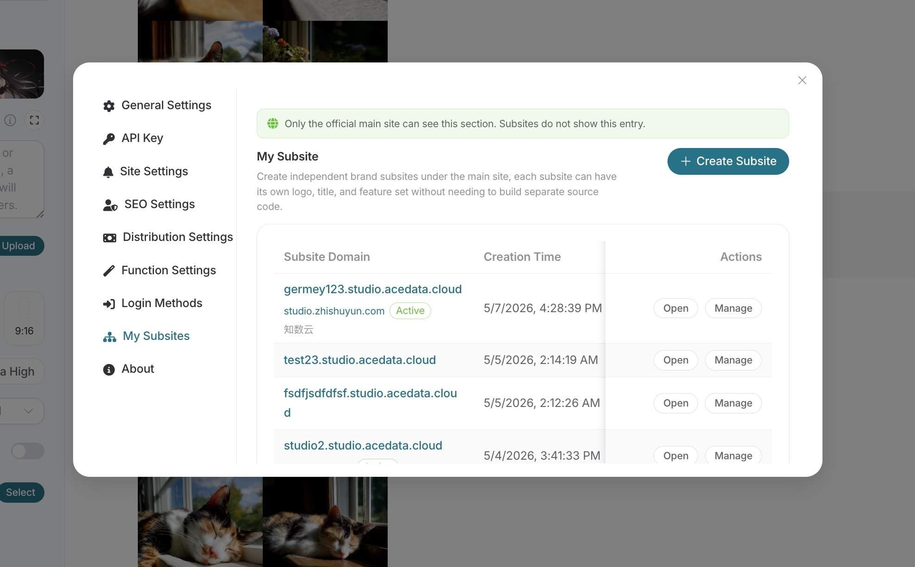Click the Login Methods sign-in icon
915x567 pixels.
tap(109, 304)
